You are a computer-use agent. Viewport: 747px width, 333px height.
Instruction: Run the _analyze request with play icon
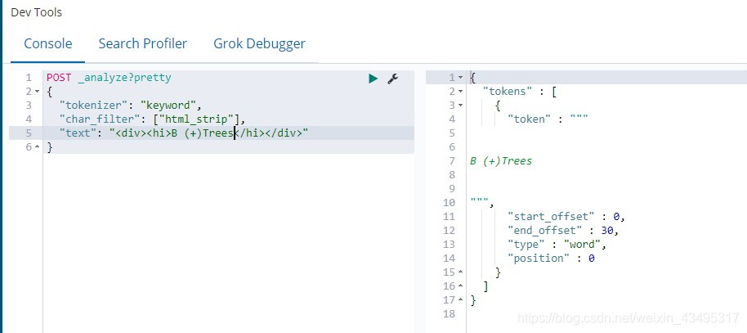click(373, 79)
